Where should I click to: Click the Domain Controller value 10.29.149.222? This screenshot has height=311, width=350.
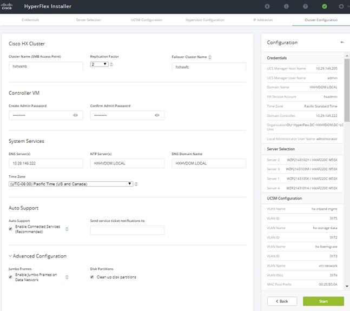coord(326,116)
